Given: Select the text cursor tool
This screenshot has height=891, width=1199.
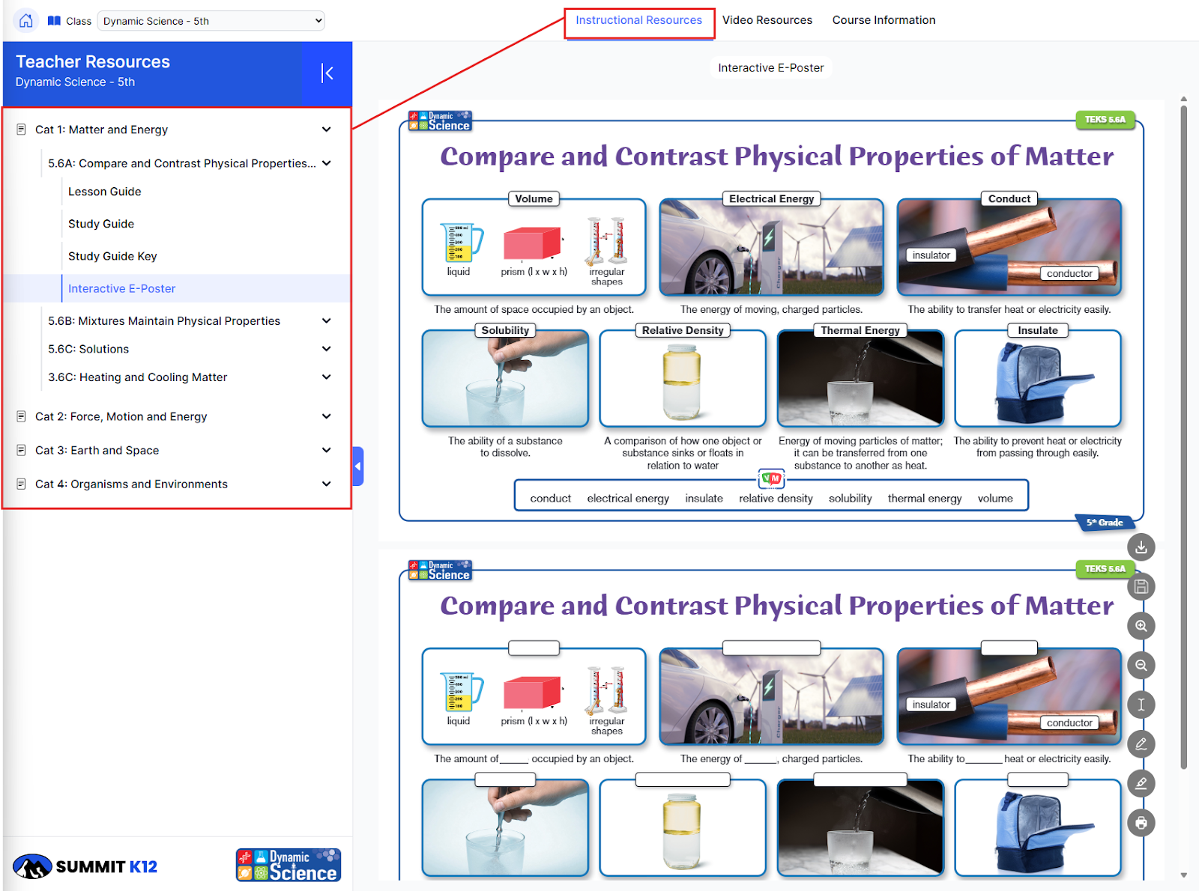Looking at the screenshot, I should click(x=1141, y=705).
